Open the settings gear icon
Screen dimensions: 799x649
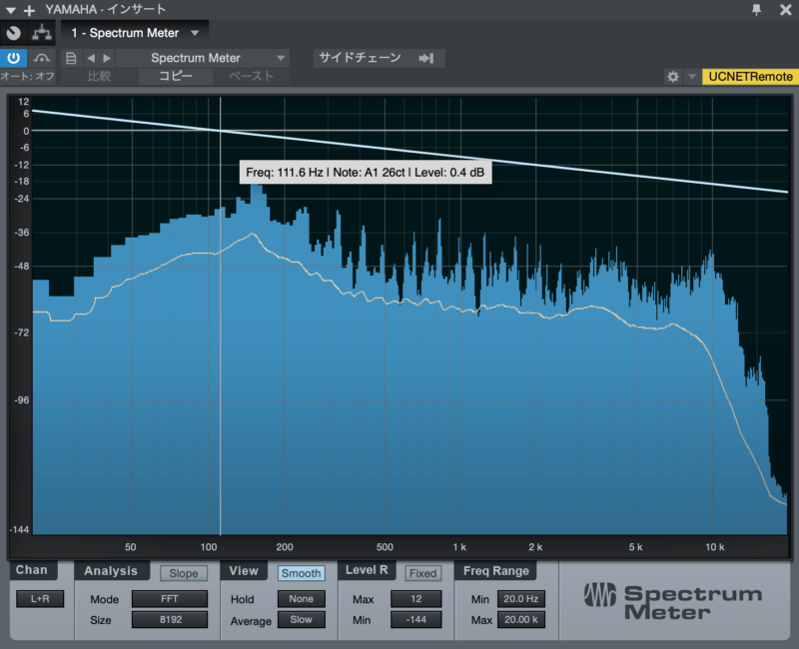coord(673,77)
